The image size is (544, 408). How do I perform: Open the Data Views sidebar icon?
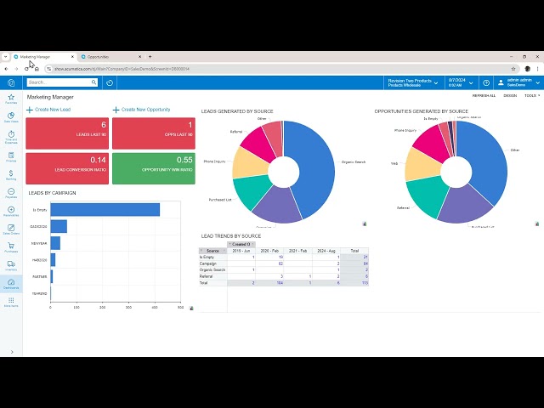(x=11, y=117)
